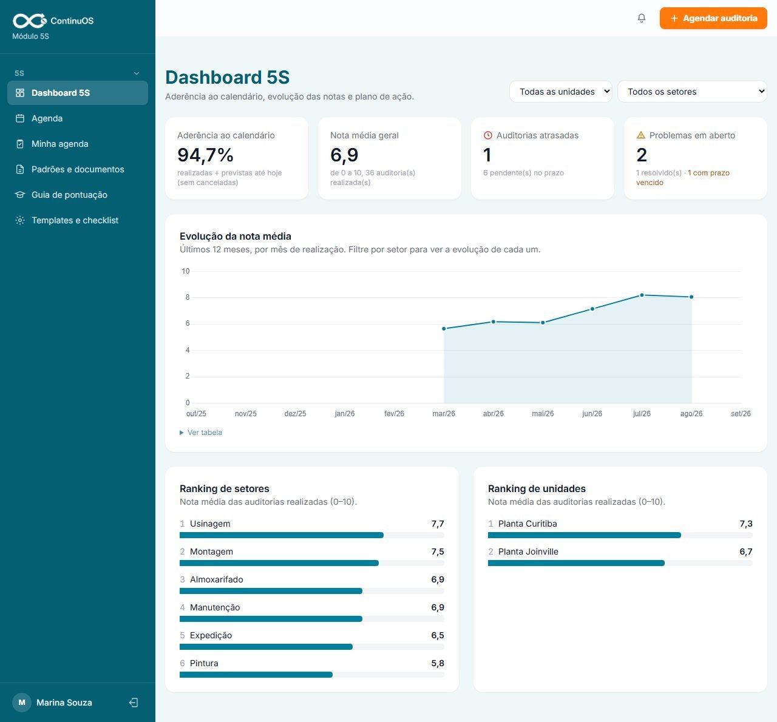The image size is (777, 722).
Task: Click the Almoxarifado ranking row label
Action: [x=217, y=579]
